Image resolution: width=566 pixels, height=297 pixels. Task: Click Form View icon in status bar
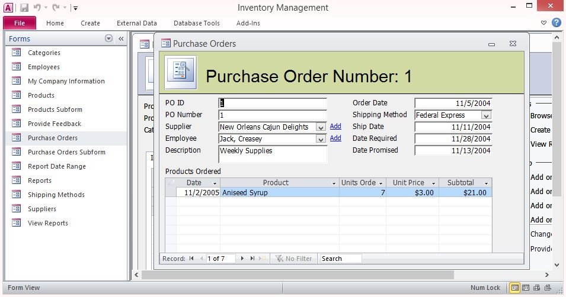pyautogui.click(x=516, y=288)
